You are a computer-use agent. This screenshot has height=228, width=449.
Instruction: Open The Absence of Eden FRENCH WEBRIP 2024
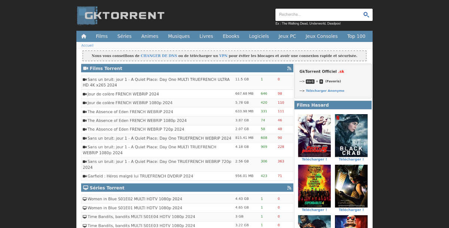(130, 112)
